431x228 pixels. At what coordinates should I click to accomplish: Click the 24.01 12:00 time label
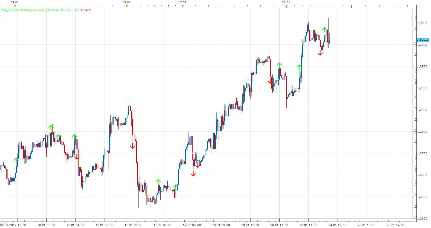[x=338, y=225]
